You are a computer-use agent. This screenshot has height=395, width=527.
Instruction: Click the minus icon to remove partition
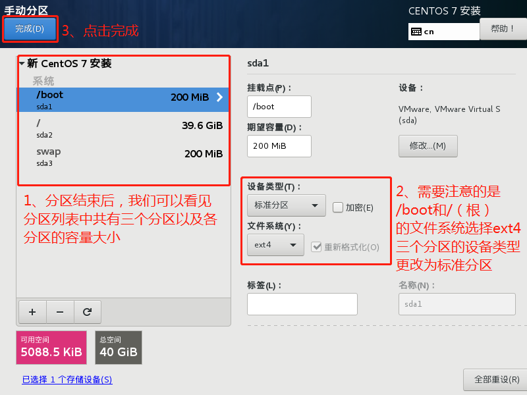(59, 312)
